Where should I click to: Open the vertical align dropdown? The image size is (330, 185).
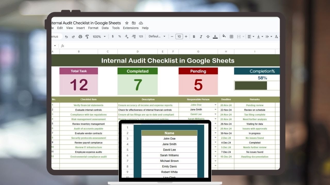tap(260, 36)
